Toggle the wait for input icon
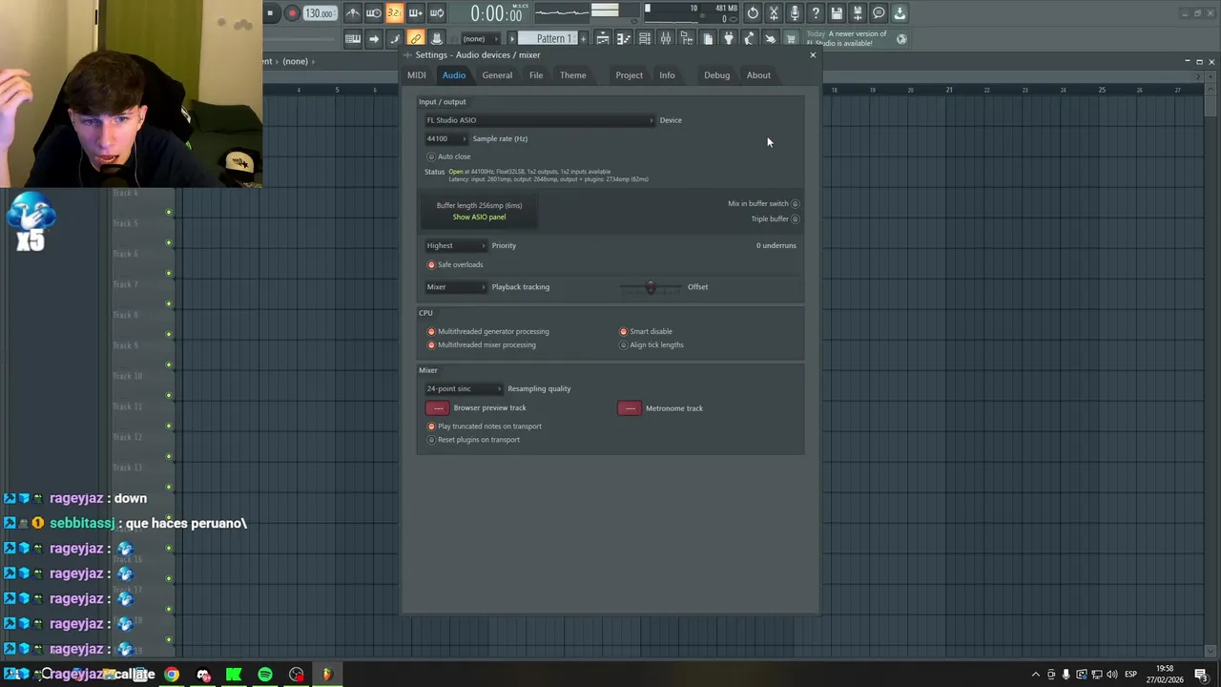This screenshot has width=1221, height=687. coord(373,13)
